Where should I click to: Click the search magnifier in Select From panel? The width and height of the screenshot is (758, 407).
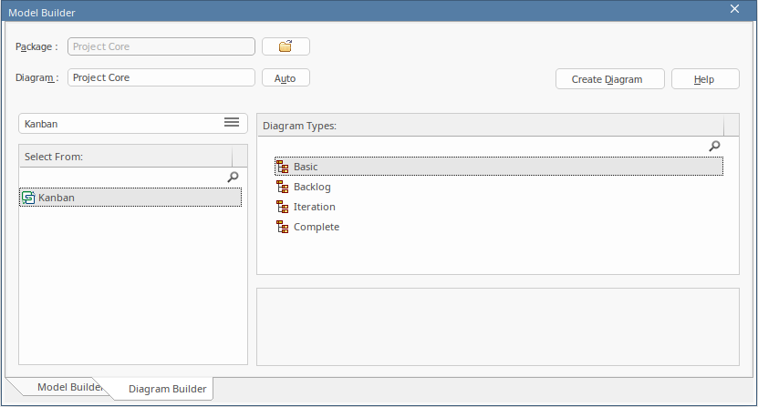tap(233, 178)
